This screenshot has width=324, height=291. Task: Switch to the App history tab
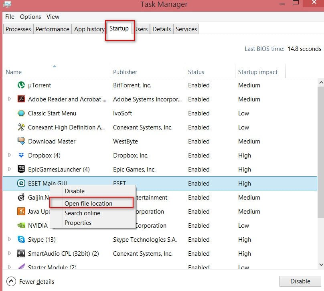pos(89,29)
